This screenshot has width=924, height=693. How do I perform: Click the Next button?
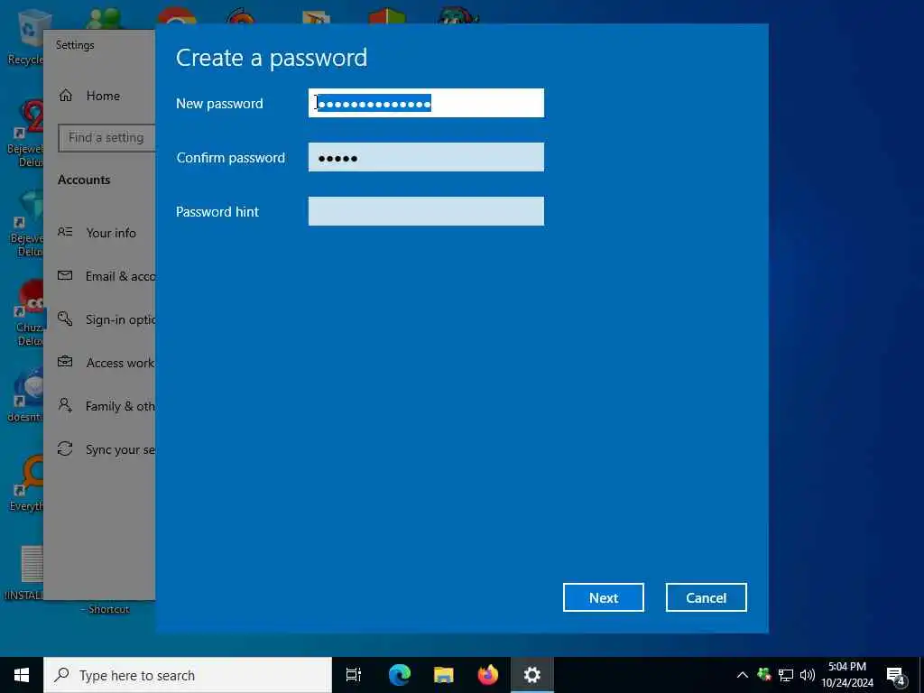[x=604, y=597]
